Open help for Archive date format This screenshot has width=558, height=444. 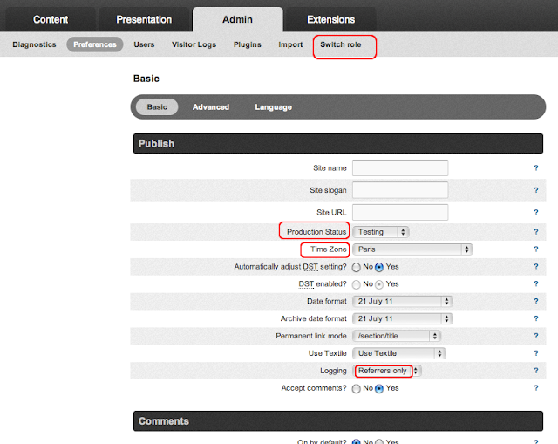[x=536, y=318]
